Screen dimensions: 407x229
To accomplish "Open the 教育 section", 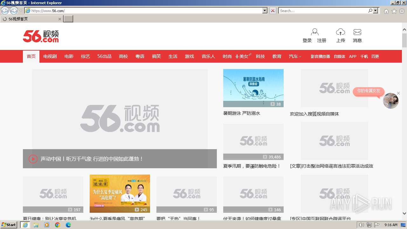I will click(x=277, y=56).
